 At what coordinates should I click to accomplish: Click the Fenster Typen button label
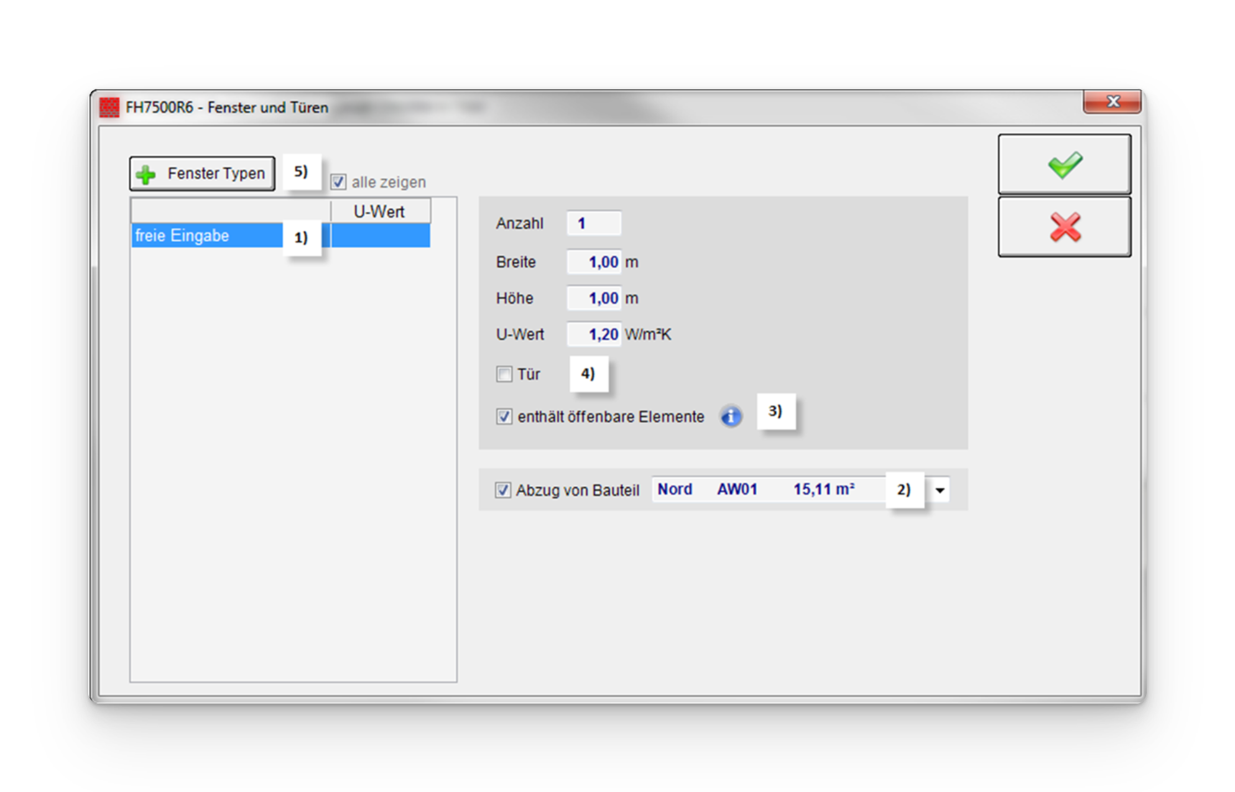[216, 173]
